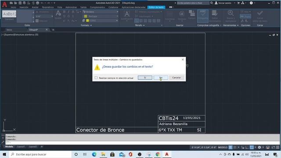The width and height of the screenshot is (281, 158).
Task: Toggle snap mode in status bar
Action: [x=235, y=147]
